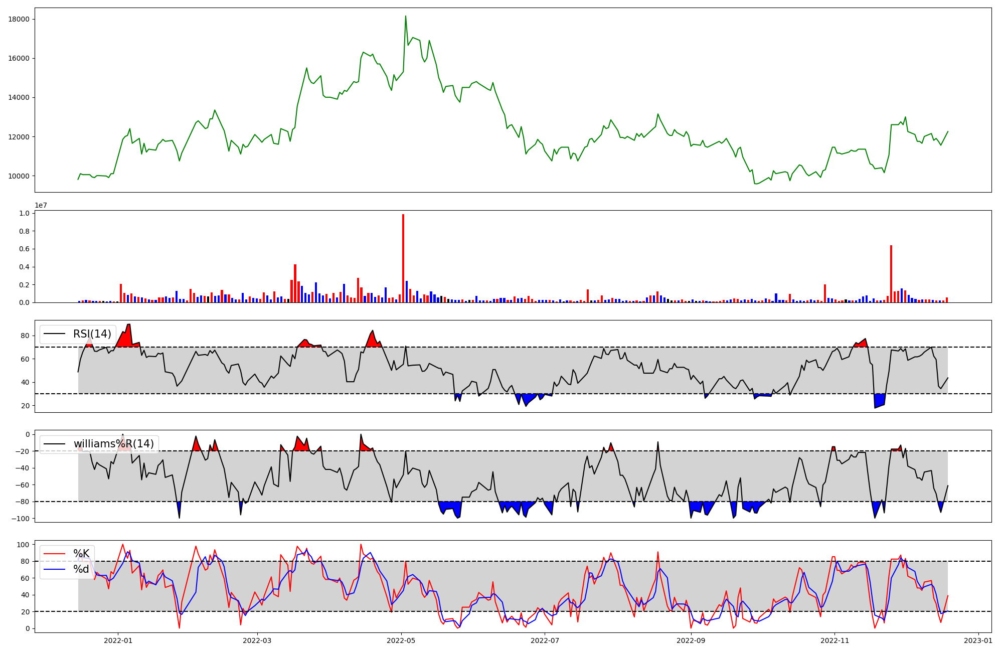This screenshot has height=652, width=1003.
Task: Click the -40 Williams %R axis label
Action: coord(22,468)
